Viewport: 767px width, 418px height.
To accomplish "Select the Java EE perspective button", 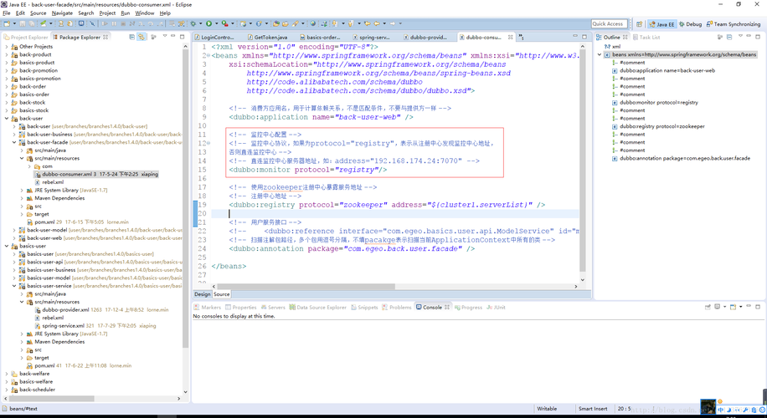I will pyautogui.click(x=661, y=24).
